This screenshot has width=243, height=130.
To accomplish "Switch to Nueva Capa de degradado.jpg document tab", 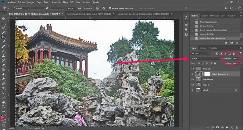I will (x=89, y=14).
